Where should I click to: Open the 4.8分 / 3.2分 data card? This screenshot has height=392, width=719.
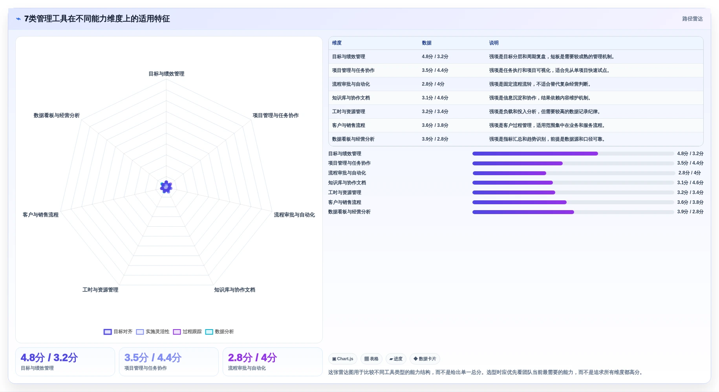(x=65, y=362)
